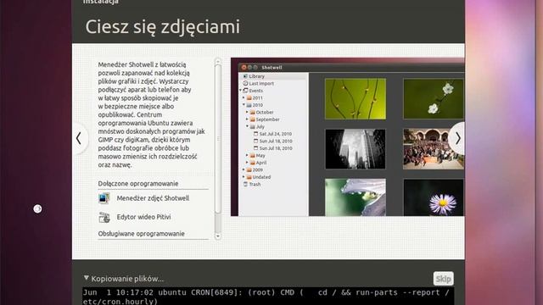Screen dimensions: 543x305
Task: Skip the file copying step
Action: [443, 279]
